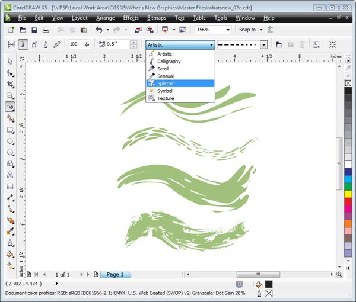Open the brushstroke list dropdown
The height and width of the screenshot is (302, 356).
coord(263,44)
